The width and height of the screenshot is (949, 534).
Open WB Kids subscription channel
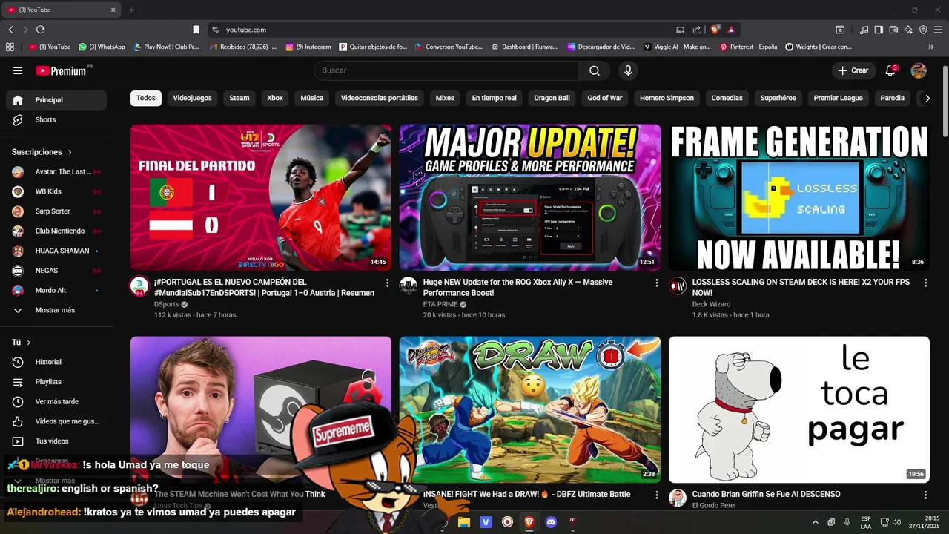tap(56, 191)
